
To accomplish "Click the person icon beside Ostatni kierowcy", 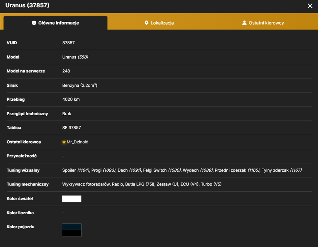I will pyautogui.click(x=245, y=23).
